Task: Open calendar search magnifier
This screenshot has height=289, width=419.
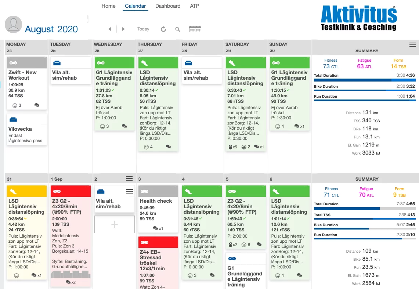Action: click(178, 29)
